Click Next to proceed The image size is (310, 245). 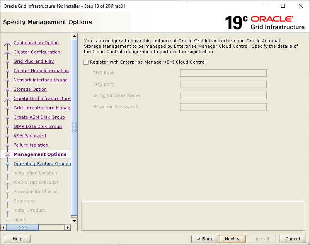coord(232,239)
